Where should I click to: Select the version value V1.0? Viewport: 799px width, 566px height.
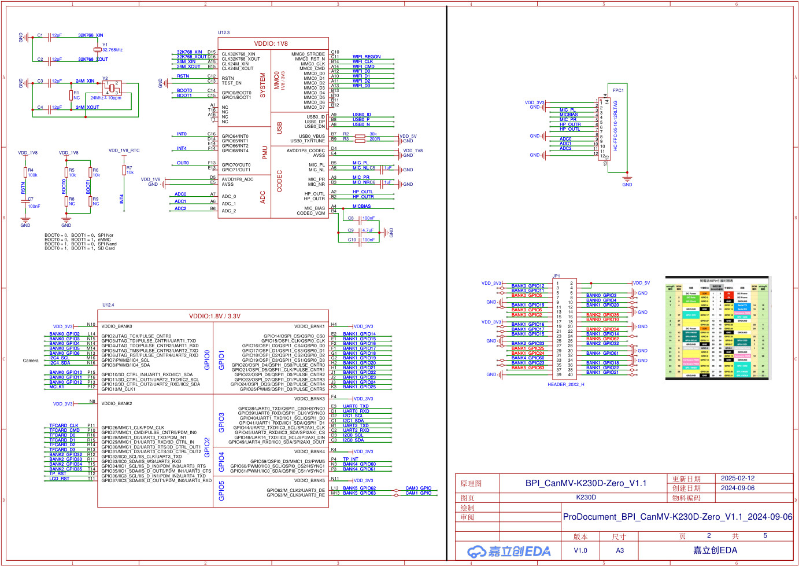(x=580, y=550)
